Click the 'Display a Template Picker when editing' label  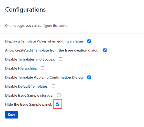click(44, 41)
